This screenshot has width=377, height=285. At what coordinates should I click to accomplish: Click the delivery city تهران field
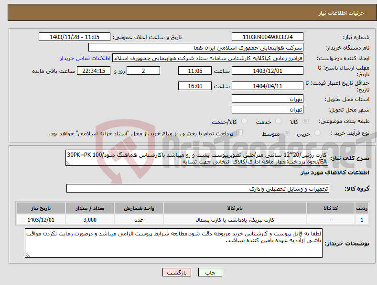[268, 110]
